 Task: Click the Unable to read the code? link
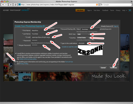tap(70, 47)
